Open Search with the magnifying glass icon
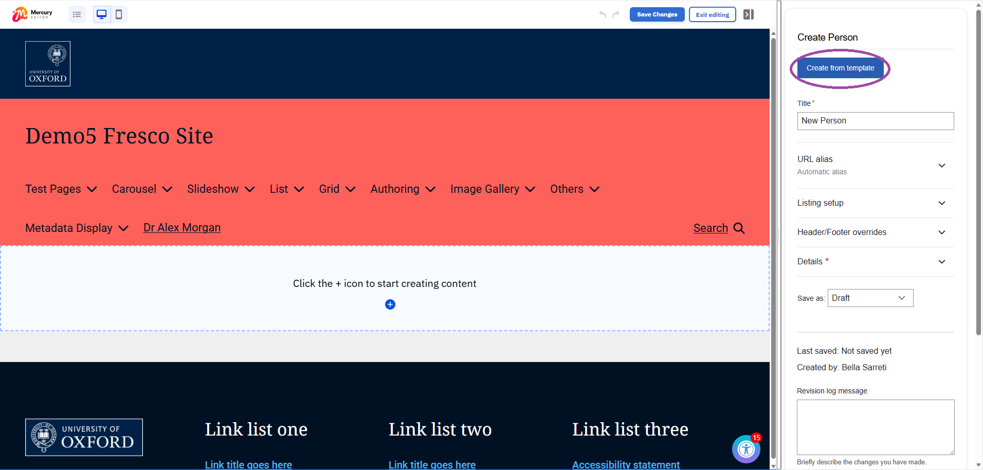Viewport: 983px width, 470px height. click(739, 228)
